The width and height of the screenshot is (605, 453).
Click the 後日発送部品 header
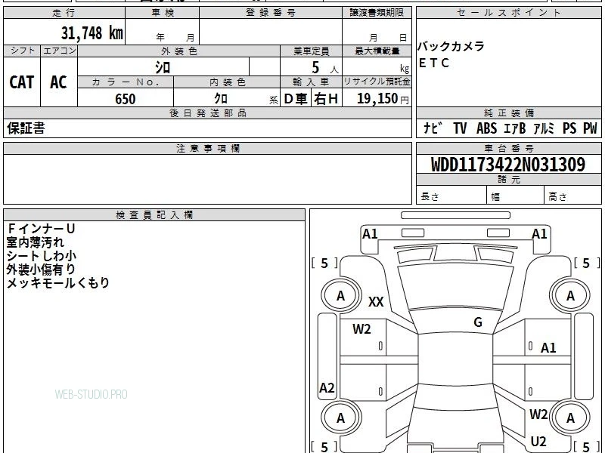[207, 112]
